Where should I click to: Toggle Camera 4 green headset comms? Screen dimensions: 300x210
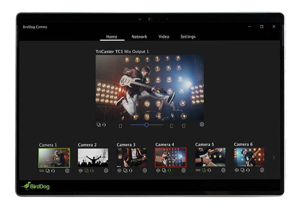click(169, 170)
